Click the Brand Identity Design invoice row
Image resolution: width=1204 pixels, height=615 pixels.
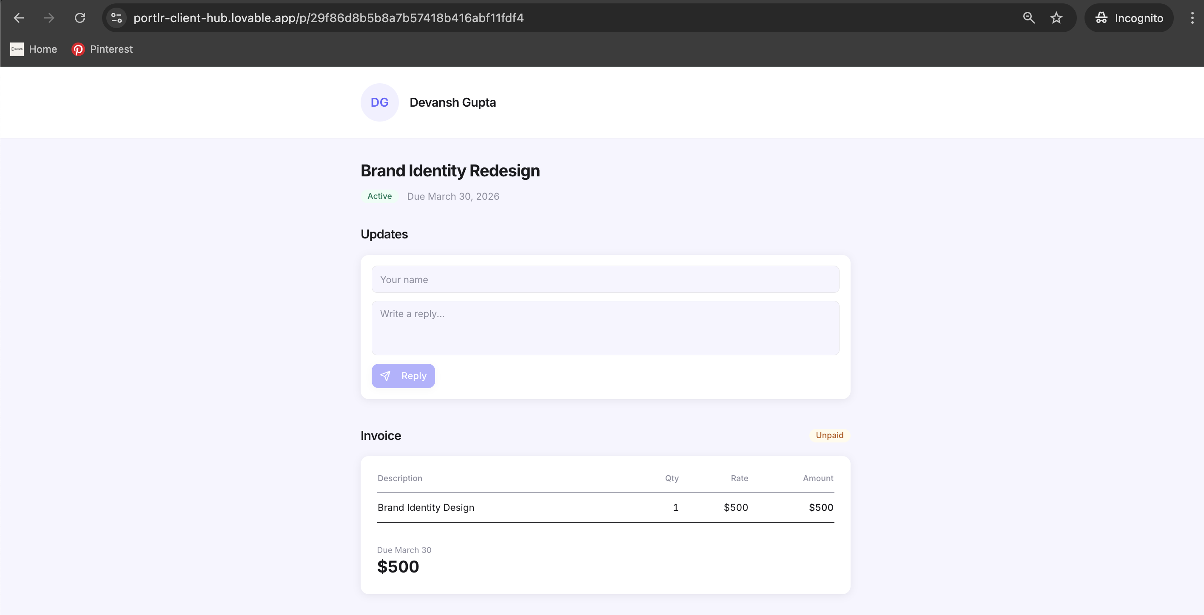[x=426, y=507]
